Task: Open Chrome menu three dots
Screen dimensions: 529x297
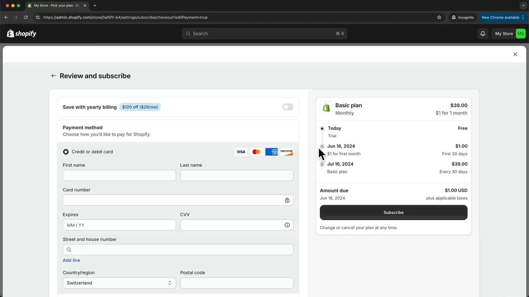Action: [523, 17]
